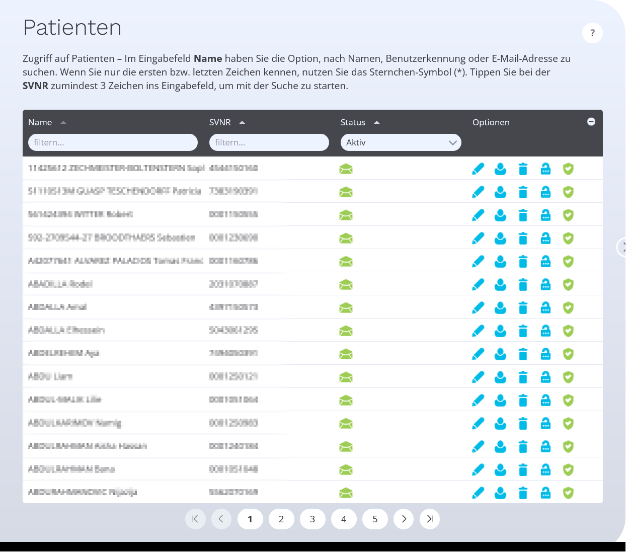The width and height of the screenshot is (629, 555).
Task: Click shield icon in ABDURAHMANOVIC Nijazija row
Action: [x=568, y=493]
